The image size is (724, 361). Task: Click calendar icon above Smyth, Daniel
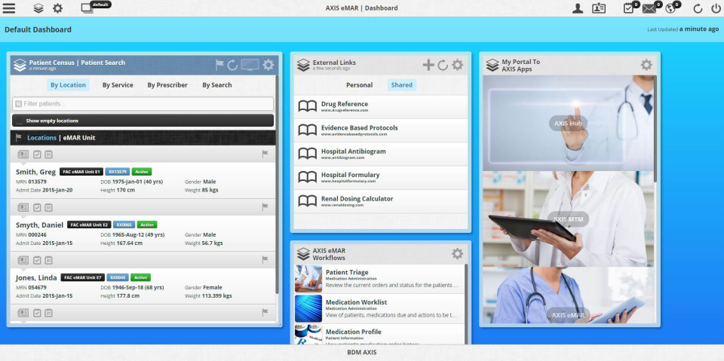click(x=48, y=207)
